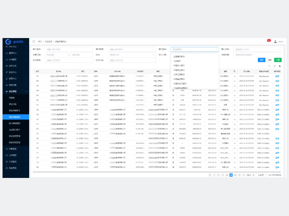Image resolution: width=289 pixels, height=216 pixels.
Task: Go to 银行模板配置 menu item
Action: point(14,123)
